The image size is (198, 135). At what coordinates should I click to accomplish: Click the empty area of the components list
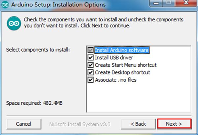point(139,97)
